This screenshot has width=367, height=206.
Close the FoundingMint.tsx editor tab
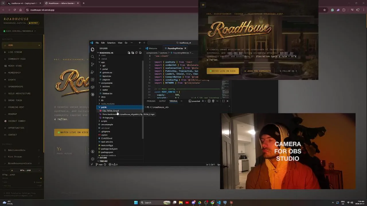[185, 48]
